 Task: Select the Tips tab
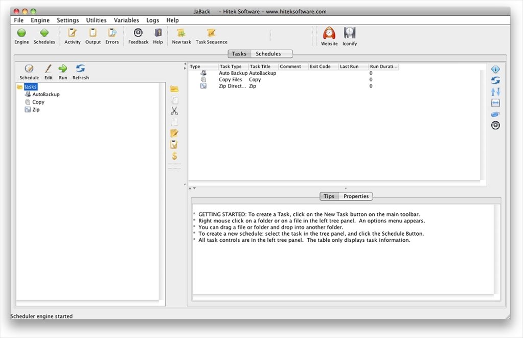329,196
